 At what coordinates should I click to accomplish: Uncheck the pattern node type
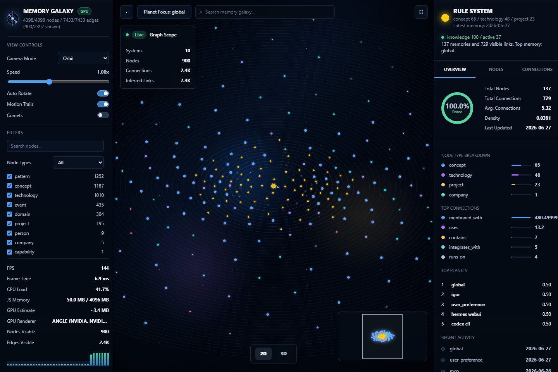tap(10, 176)
